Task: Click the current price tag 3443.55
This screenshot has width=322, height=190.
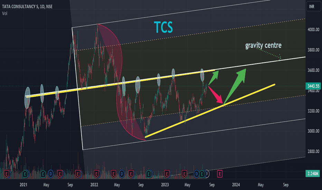Action: point(313,86)
